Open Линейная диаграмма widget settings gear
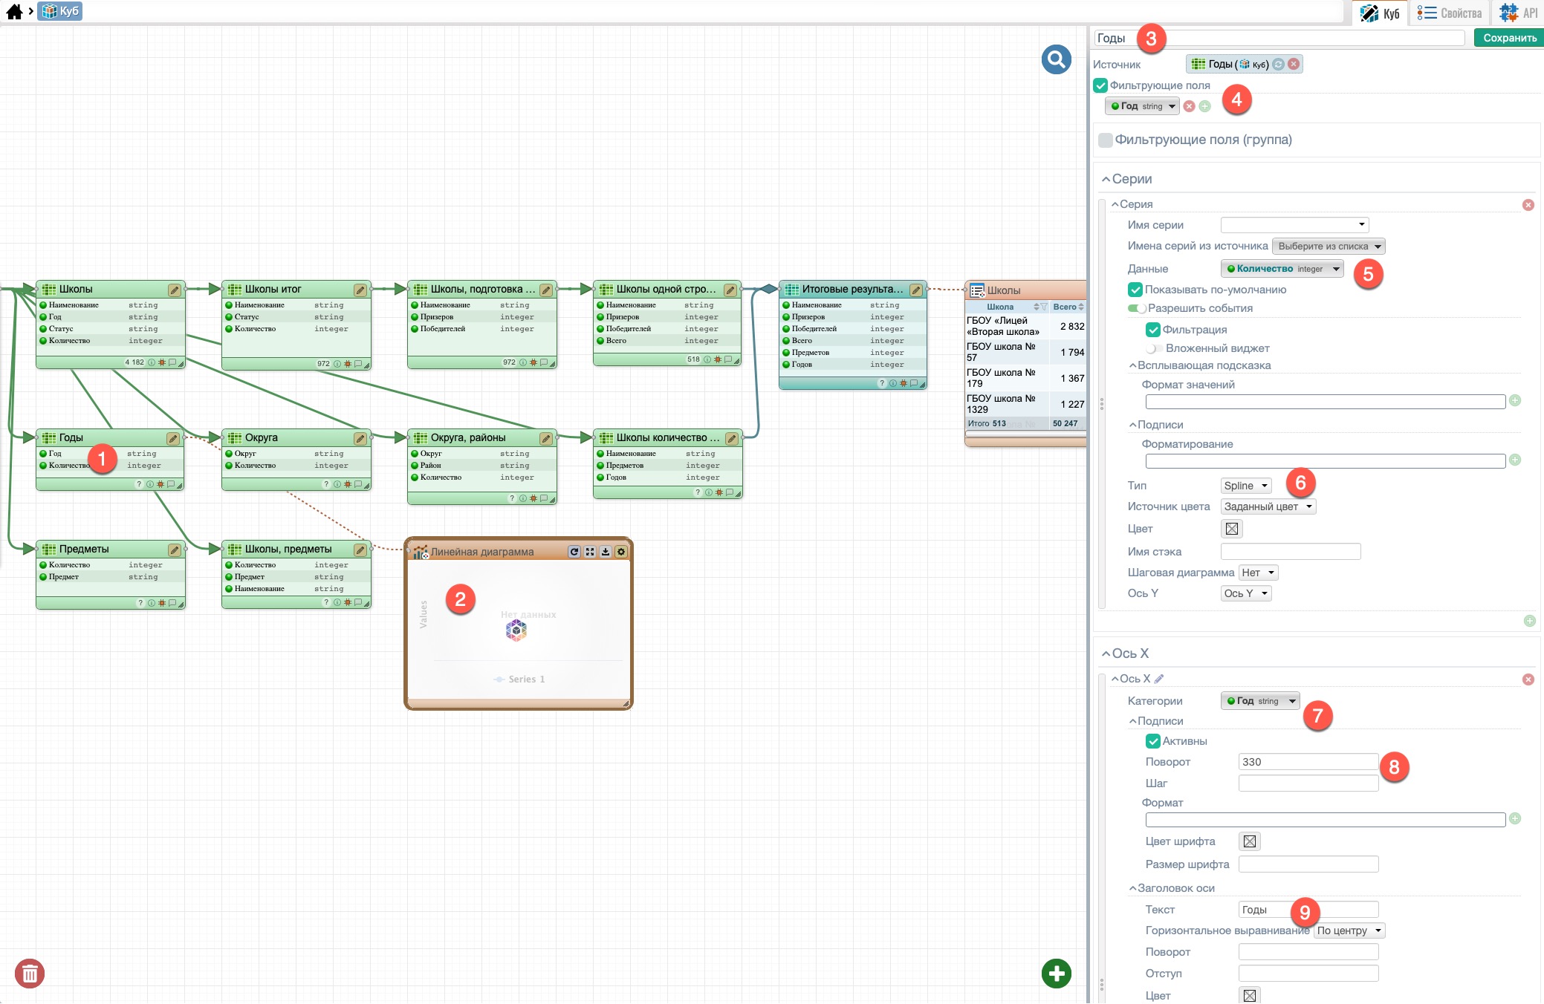Viewport: 1544px width, 1004px height. pos(621,552)
